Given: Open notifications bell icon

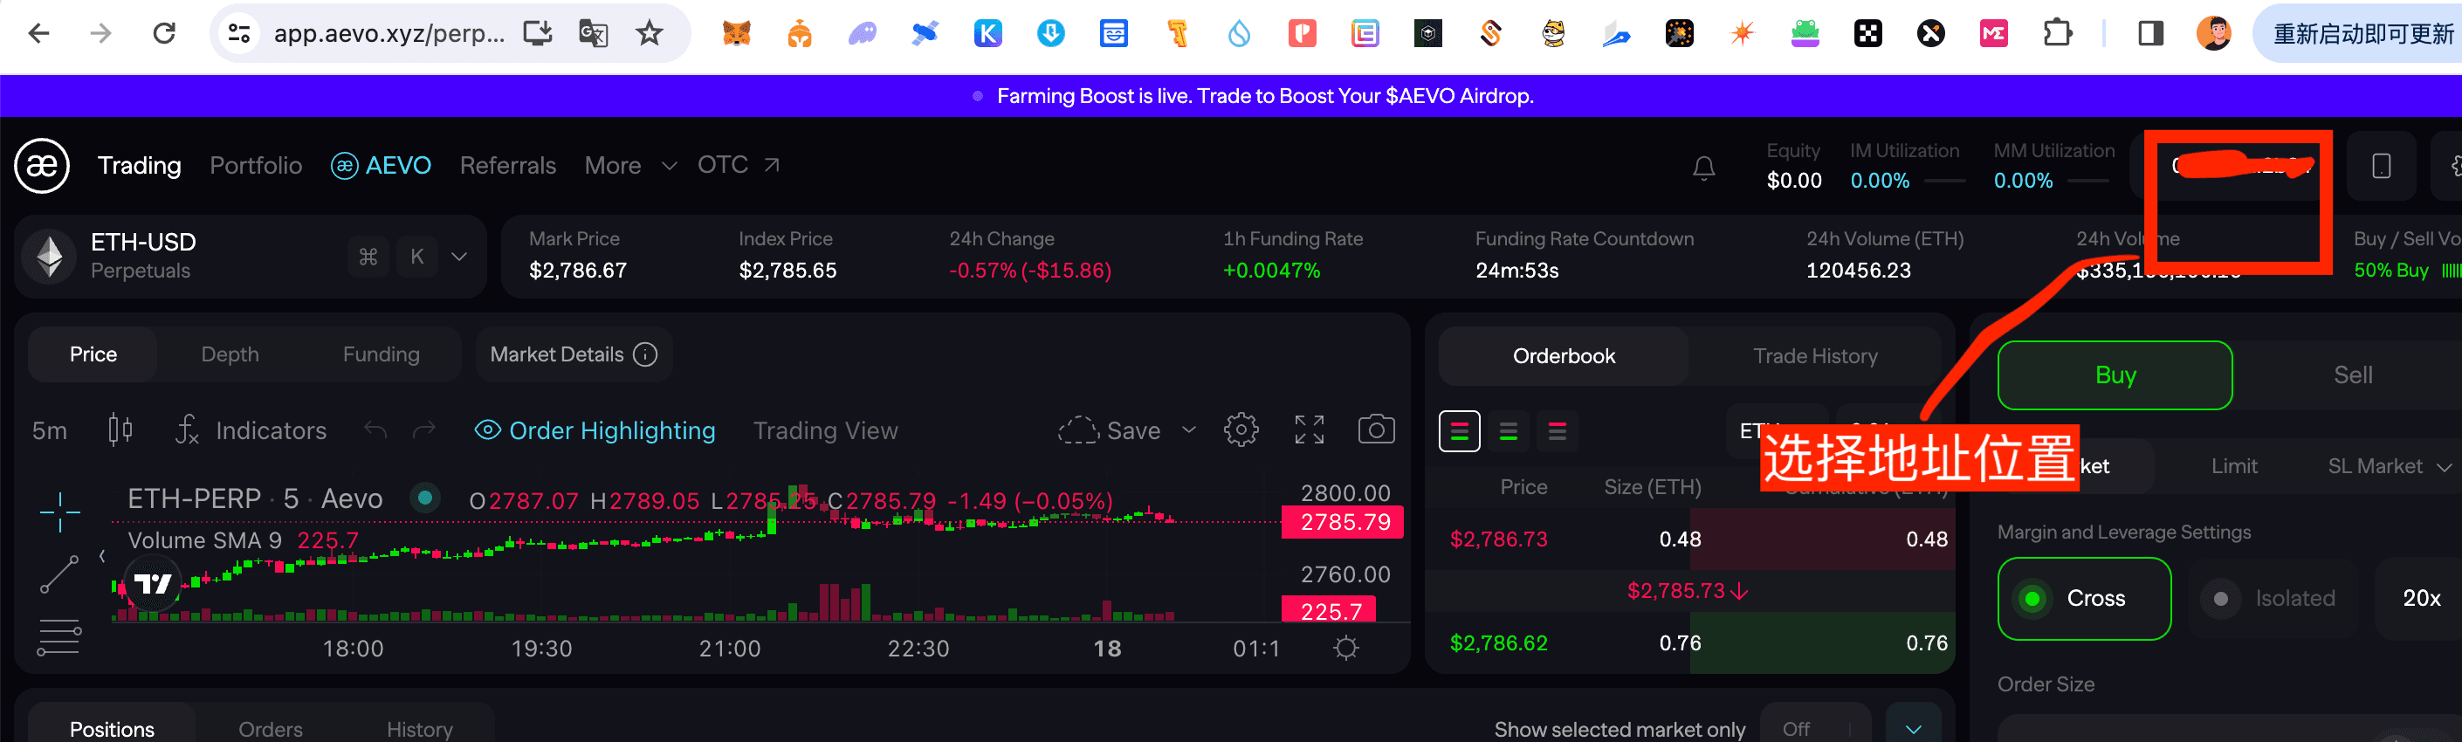Looking at the screenshot, I should click(1703, 168).
